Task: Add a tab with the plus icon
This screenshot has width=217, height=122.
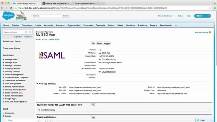Action: [x=176, y=25]
